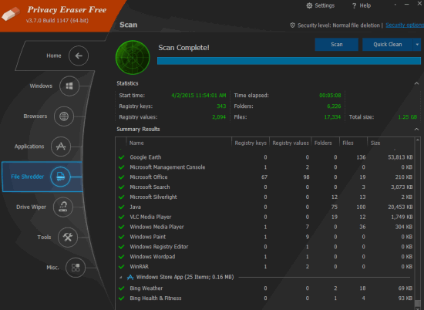
Task: Sort by the Registry keys column header
Action: coord(251,143)
